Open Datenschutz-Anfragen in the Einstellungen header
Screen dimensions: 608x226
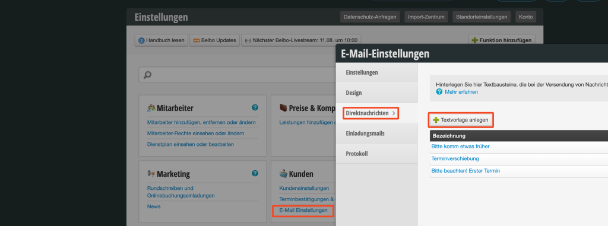point(370,17)
